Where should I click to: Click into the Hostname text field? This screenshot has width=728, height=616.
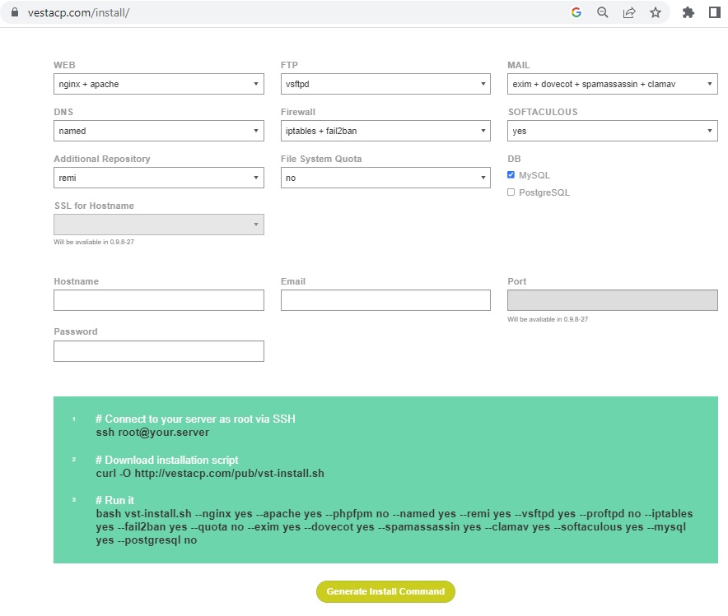coord(159,300)
